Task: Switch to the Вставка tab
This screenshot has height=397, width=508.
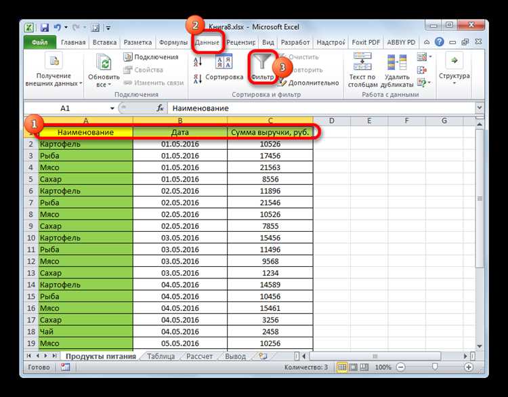Action: coord(104,43)
